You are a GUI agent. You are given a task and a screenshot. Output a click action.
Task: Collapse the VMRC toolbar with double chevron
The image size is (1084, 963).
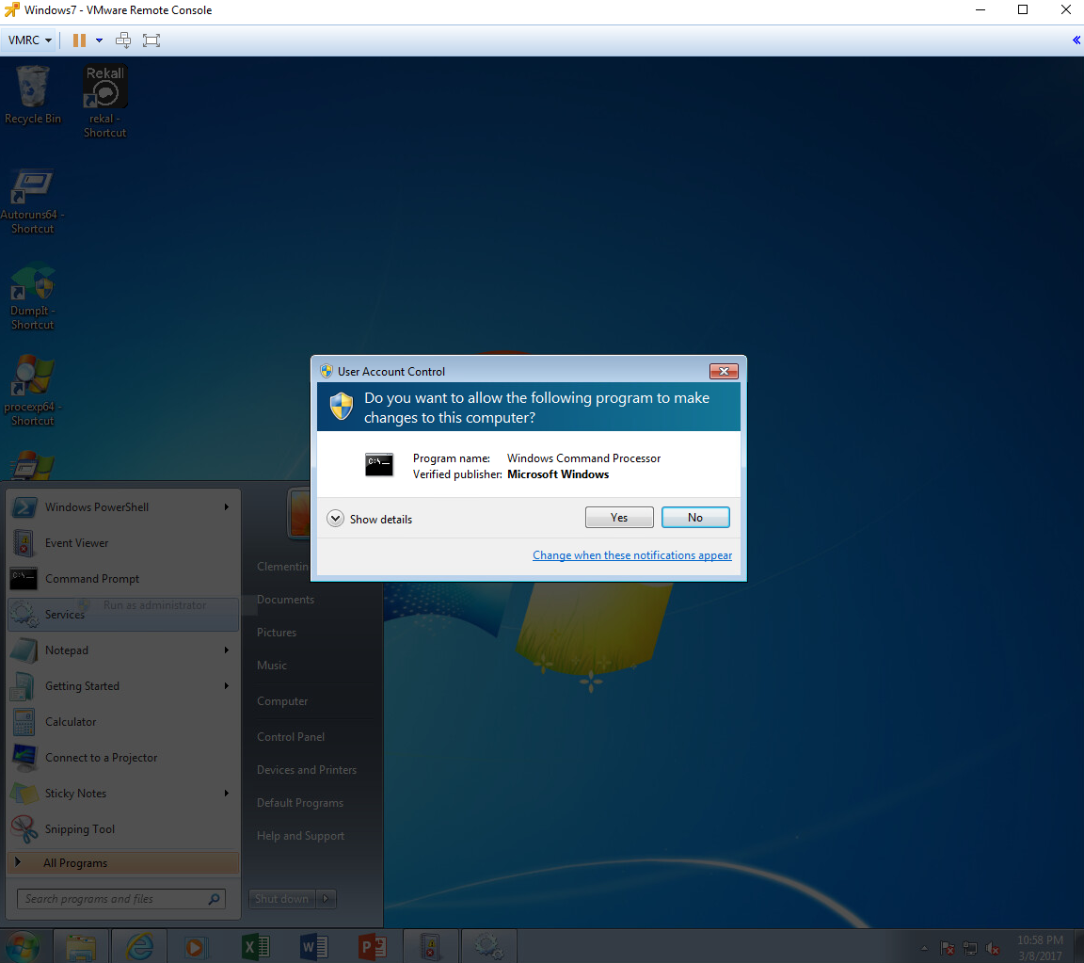(x=1076, y=40)
